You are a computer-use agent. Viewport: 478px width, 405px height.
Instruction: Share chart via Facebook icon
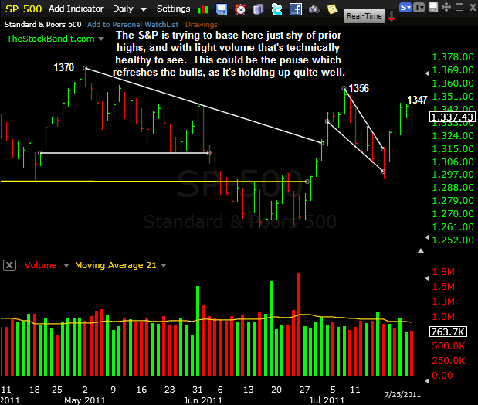[296, 9]
